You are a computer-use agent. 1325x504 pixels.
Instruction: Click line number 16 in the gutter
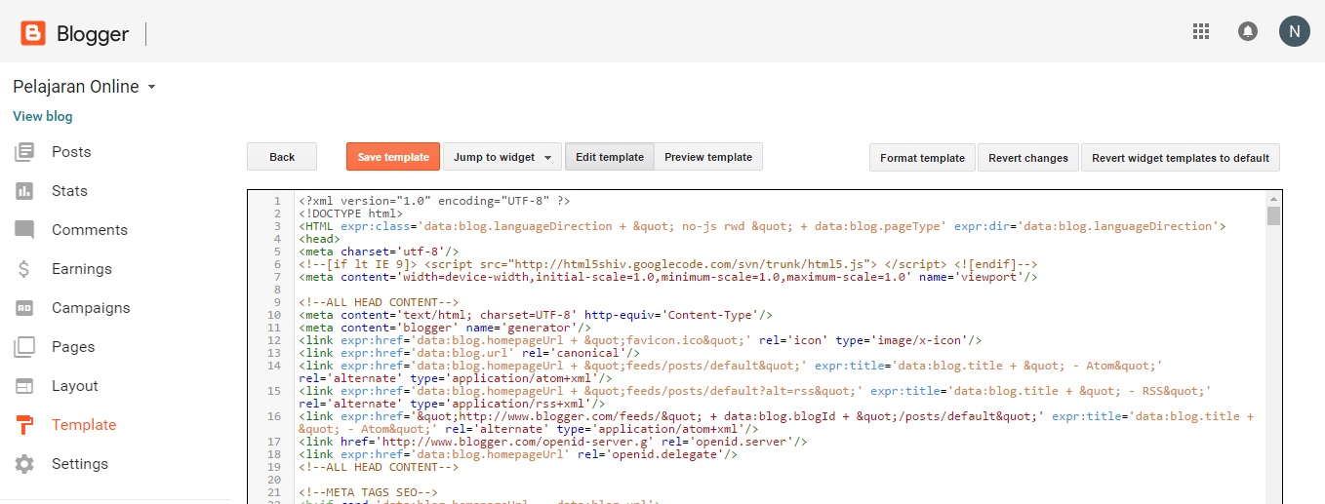click(x=274, y=416)
